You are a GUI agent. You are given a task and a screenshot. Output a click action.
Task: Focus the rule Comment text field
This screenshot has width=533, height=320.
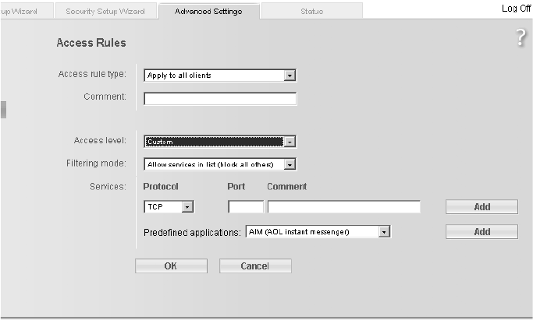tap(220, 99)
